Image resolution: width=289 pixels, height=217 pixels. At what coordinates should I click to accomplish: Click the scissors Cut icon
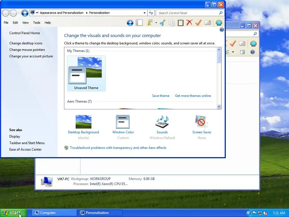tap(163, 23)
